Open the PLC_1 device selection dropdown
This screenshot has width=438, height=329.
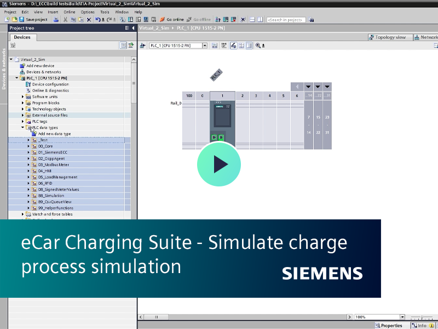pyautogui.click(x=205, y=46)
